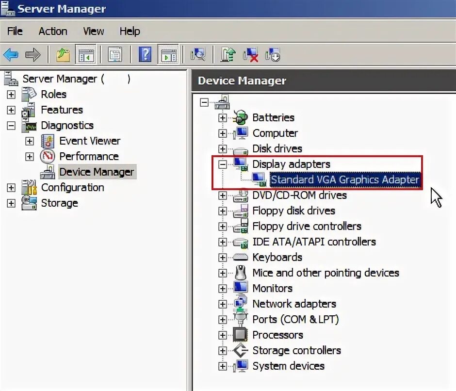Image resolution: width=456 pixels, height=391 pixels.
Task: Expand the DVD/CD-ROM drives category
Action: pyautogui.click(x=223, y=195)
